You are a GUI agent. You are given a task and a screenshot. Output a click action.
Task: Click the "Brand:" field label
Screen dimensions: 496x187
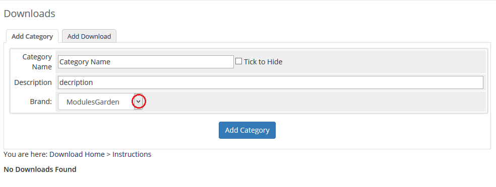(41, 102)
